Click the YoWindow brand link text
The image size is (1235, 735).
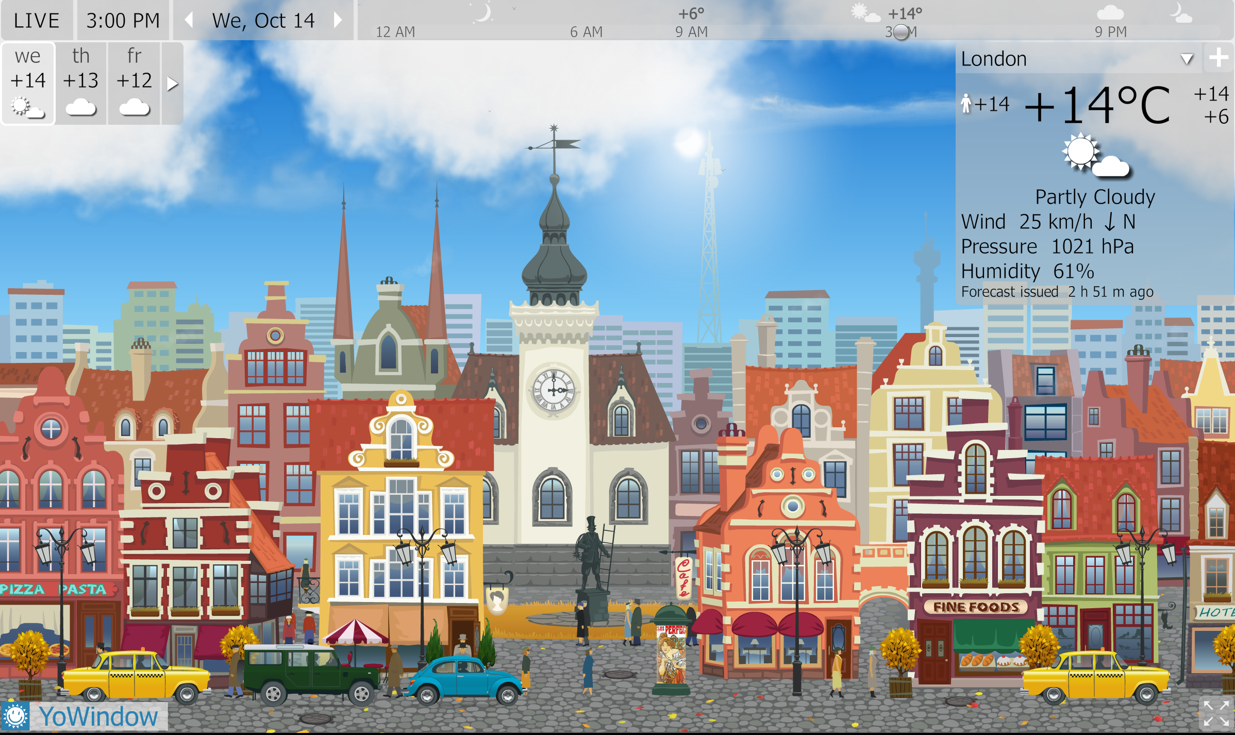click(98, 716)
